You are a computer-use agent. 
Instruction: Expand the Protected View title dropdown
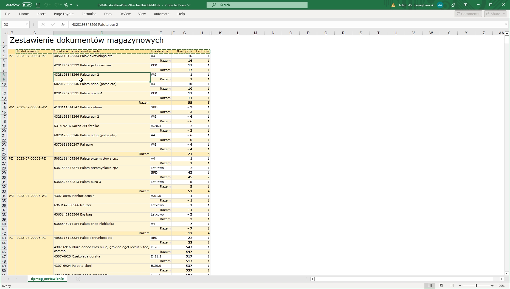(189, 5)
